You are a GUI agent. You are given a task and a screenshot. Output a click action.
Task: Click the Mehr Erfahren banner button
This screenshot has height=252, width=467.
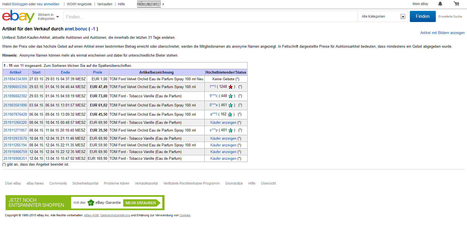pos(141,203)
